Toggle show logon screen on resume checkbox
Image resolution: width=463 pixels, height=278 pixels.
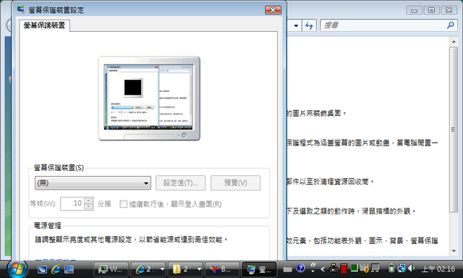coord(124,204)
